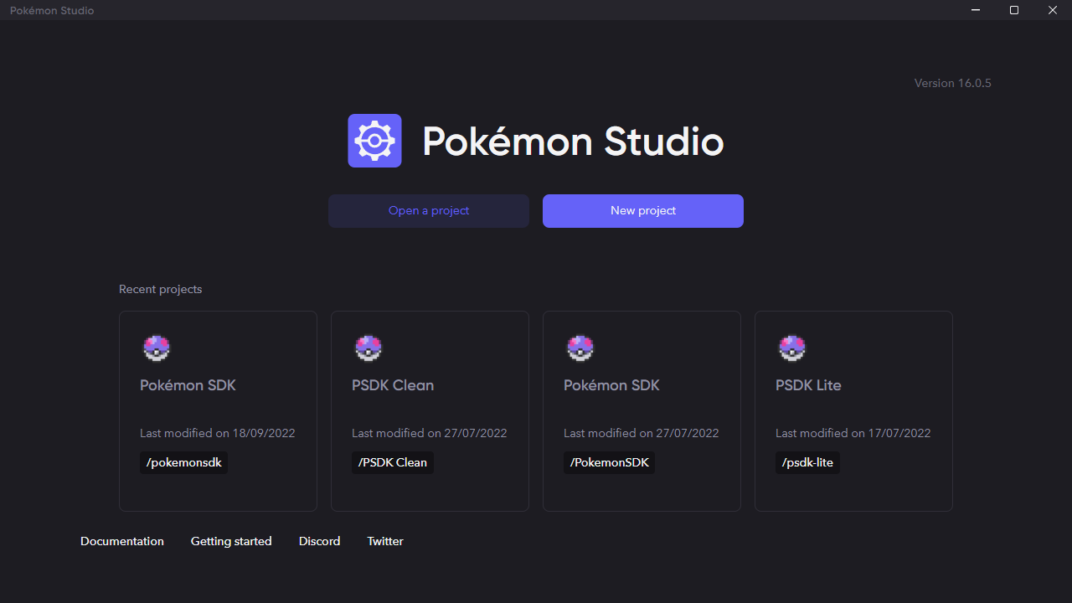Open the project modified on 17/07/2022

coord(853,411)
